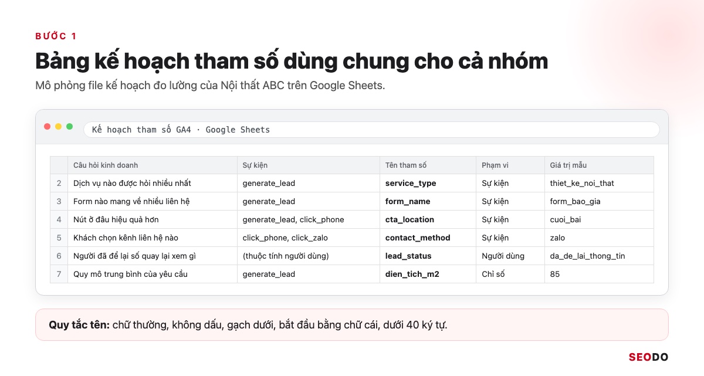Screen dimensions: 704x376
Task: Select row number 3 in the sheet
Action: (x=59, y=201)
